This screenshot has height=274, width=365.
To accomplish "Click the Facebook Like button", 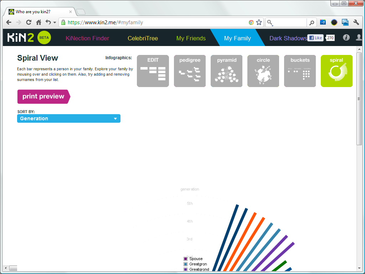I will pos(315,38).
